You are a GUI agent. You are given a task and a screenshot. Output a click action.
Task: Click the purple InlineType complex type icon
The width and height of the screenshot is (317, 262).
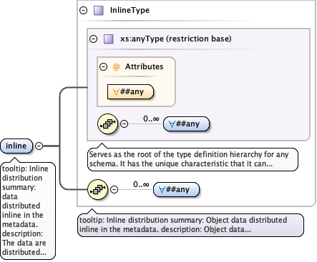click(99, 11)
